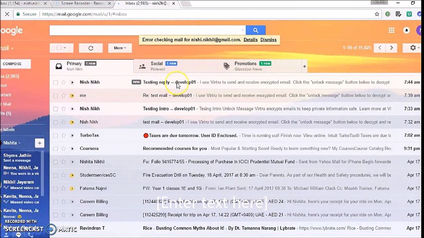The width and height of the screenshot is (424, 238).
Task: Refresh the inbox with the reload icon
Action: tap(91, 48)
